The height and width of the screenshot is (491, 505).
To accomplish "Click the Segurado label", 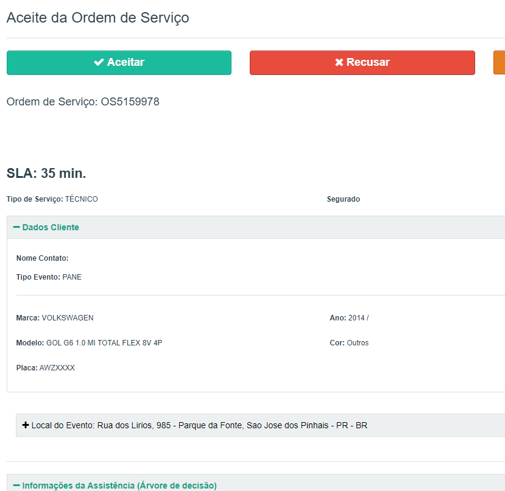I will (x=343, y=199).
